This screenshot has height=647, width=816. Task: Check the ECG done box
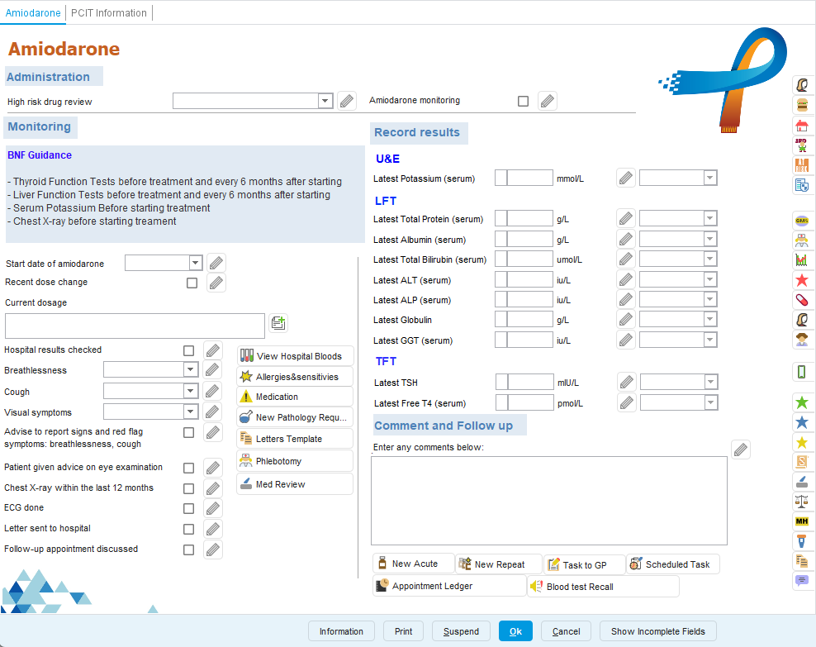pos(189,508)
